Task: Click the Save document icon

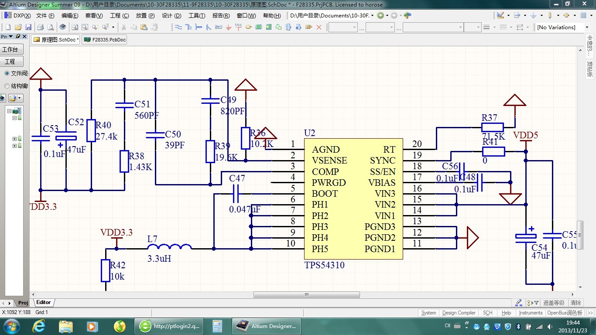Action: coord(29,27)
